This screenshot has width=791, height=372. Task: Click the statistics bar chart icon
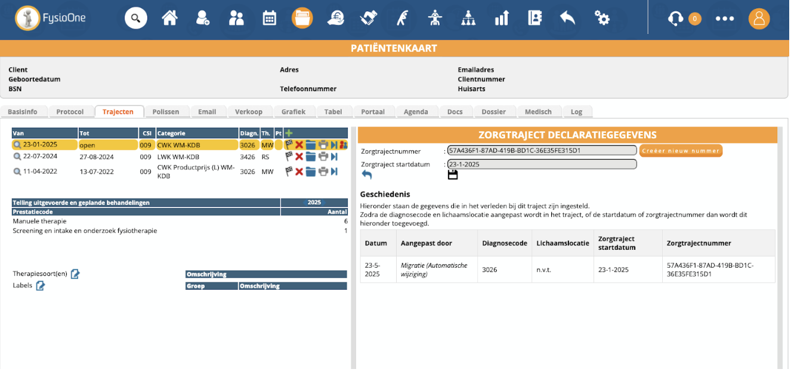(x=501, y=18)
